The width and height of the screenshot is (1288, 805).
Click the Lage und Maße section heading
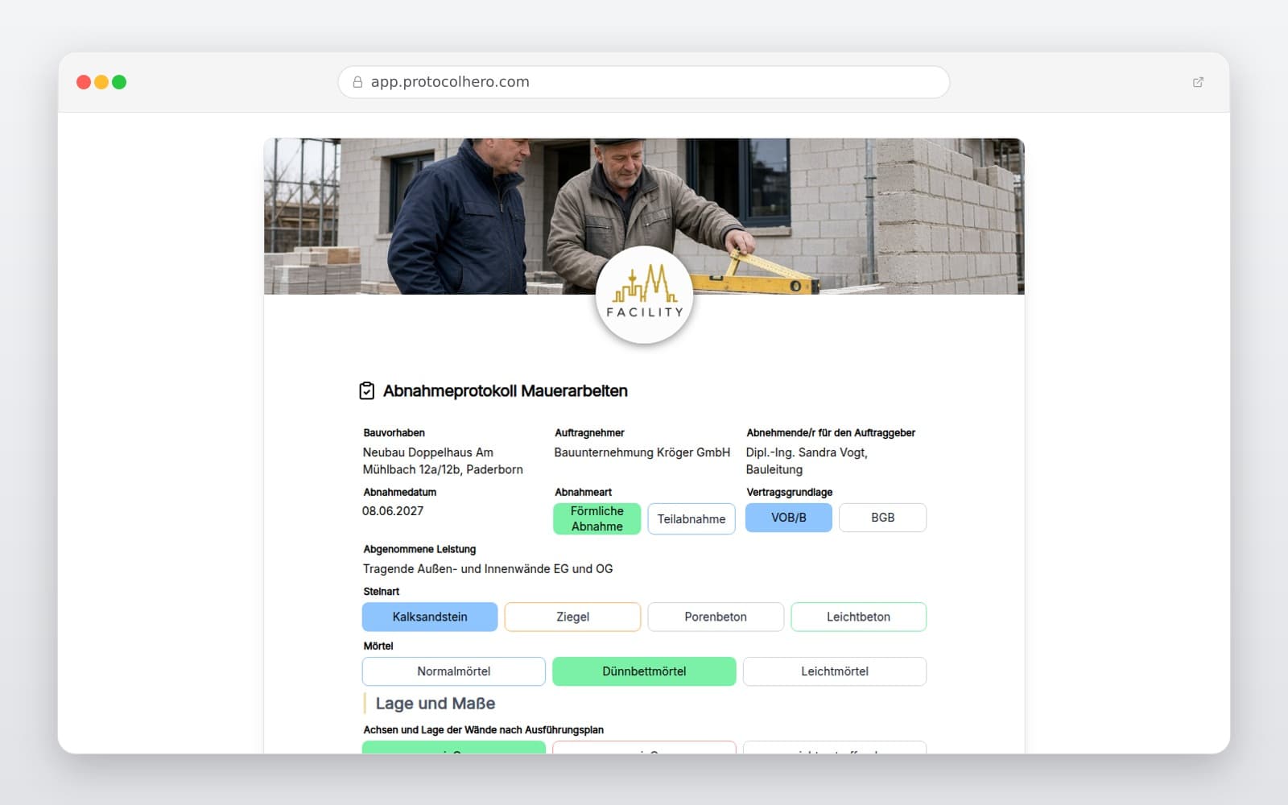pyautogui.click(x=436, y=704)
